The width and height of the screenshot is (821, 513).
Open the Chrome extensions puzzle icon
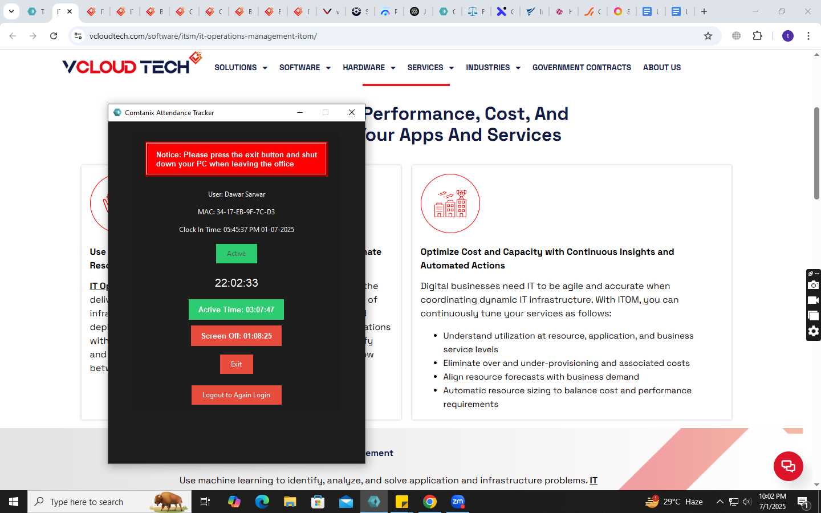[x=757, y=36]
